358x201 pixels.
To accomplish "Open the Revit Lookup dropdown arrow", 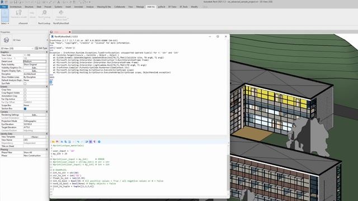I will coord(44,20).
